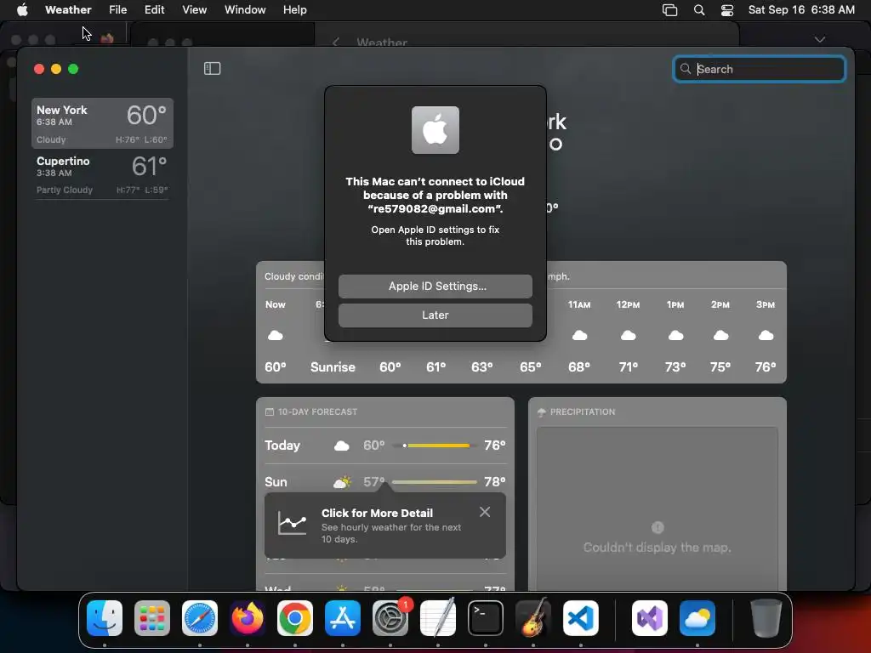Open the Apple menu
This screenshot has height=653, width=871.
[x=22, y=9]
